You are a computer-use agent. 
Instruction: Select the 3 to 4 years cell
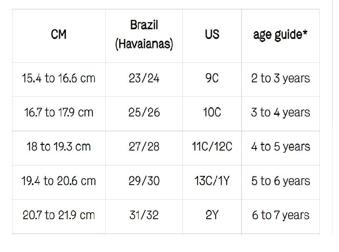coord(281,113)
